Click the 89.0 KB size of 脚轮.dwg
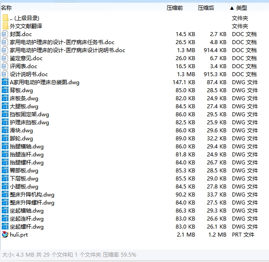269x262 pixels. click(185, 139)
